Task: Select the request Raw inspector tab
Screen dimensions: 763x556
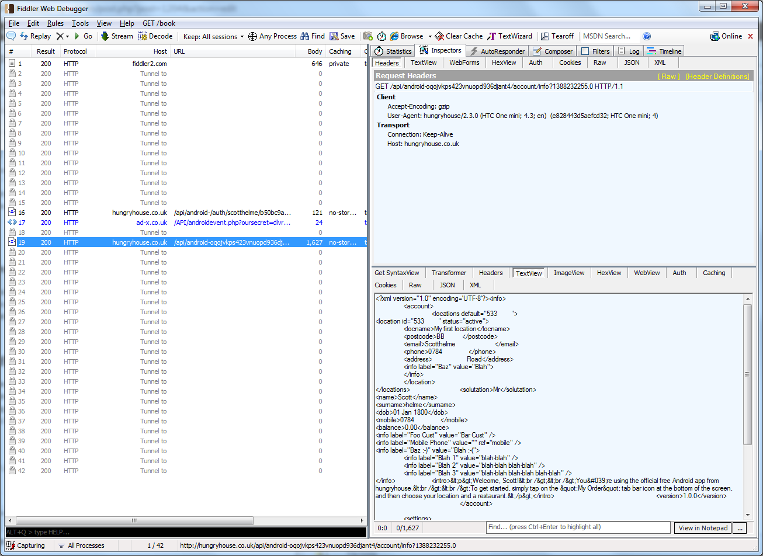Action: coord(599,62)
